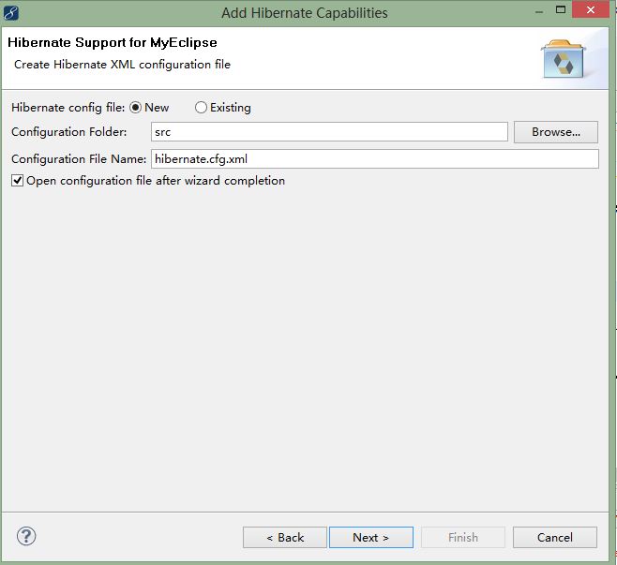Click the 'Hibernate Support for MyEclipse' heading
Image resolution: width=617 pixels, height=565 pixels.
(113, 42)
